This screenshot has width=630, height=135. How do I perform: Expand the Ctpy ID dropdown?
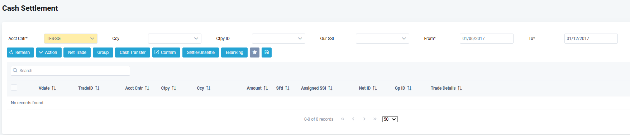pyautogui.click(x=278, y=39)
